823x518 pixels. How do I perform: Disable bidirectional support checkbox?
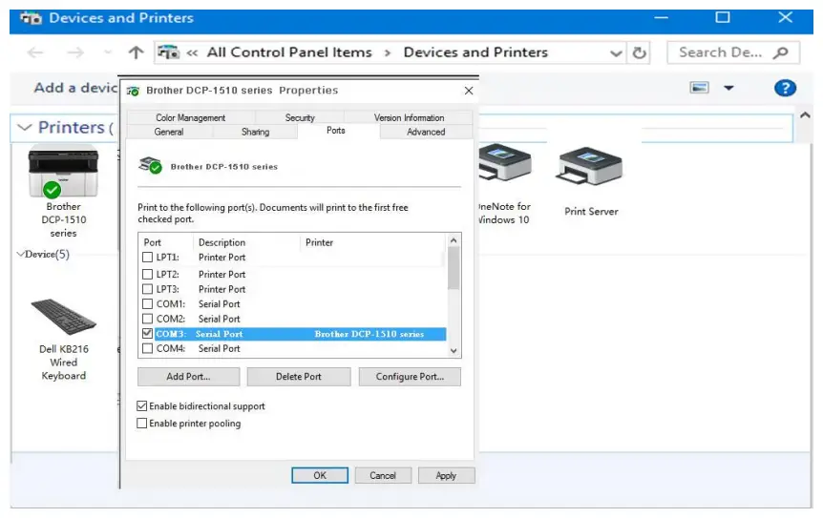(x=141, y=405)
